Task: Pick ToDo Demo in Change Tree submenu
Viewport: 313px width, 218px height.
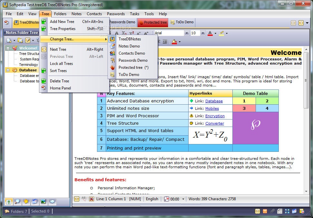Action: (x=133, y=75)
